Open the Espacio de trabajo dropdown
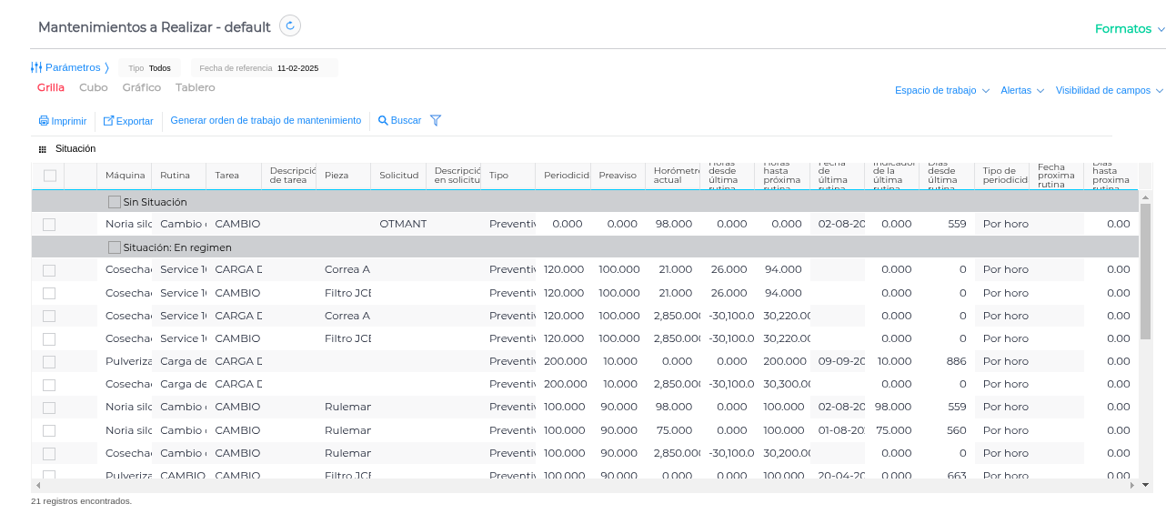 pyautogui.click(x=941, y=91)
